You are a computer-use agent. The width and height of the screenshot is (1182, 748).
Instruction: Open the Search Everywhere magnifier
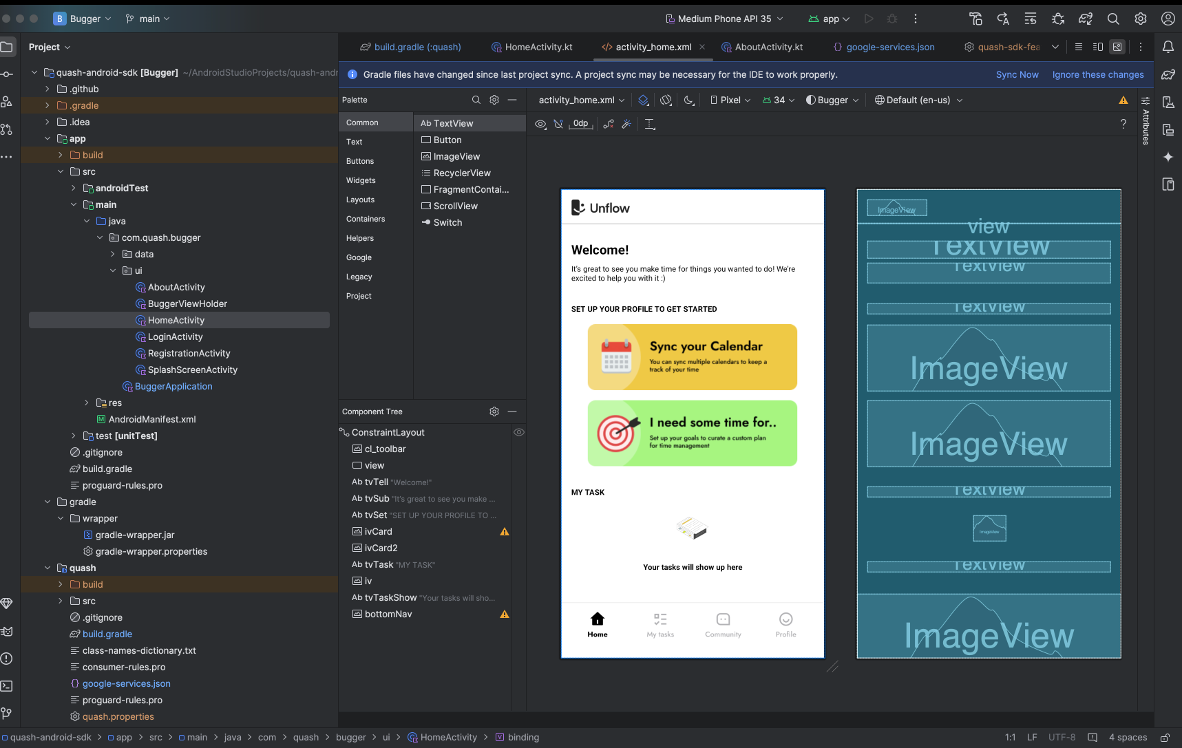(1113, 19)
